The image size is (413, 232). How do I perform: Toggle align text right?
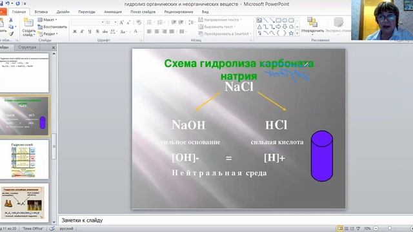165,32
